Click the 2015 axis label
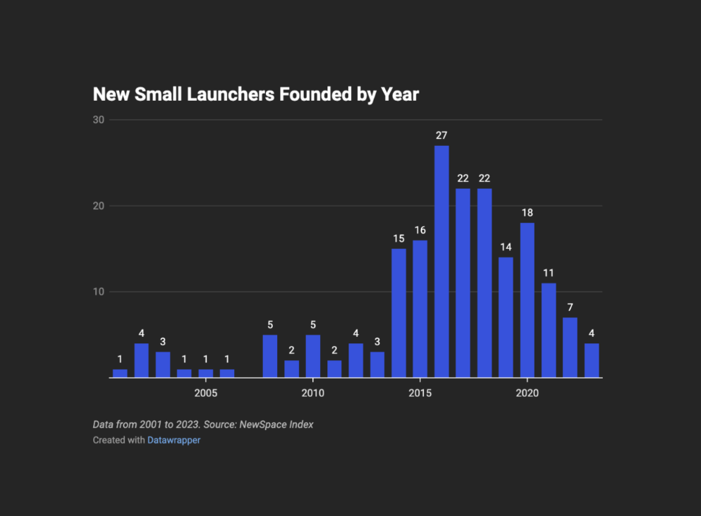 (420, 393)
